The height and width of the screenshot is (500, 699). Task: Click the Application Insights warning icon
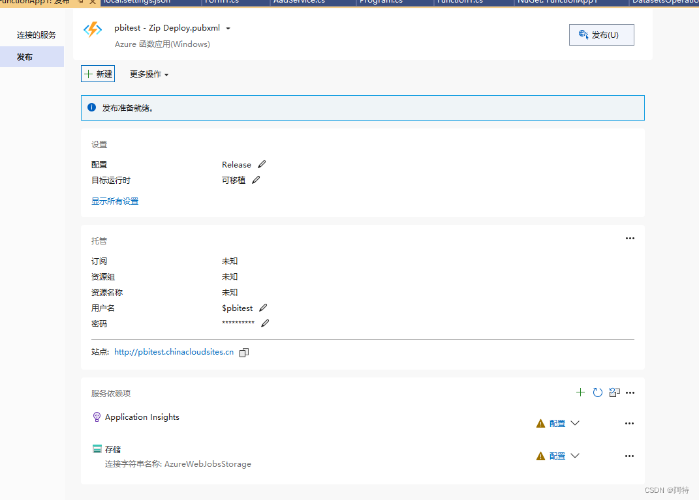541,424
